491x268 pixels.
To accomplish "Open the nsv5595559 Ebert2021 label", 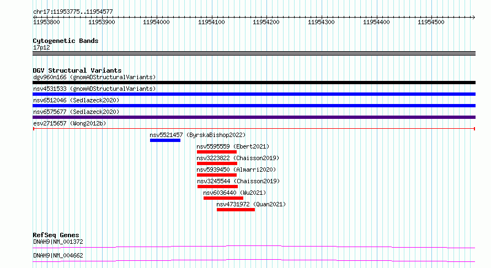I will pos(233,146).
